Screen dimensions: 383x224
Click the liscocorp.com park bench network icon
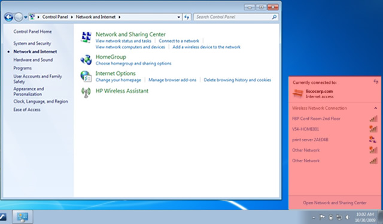point(298,93)
